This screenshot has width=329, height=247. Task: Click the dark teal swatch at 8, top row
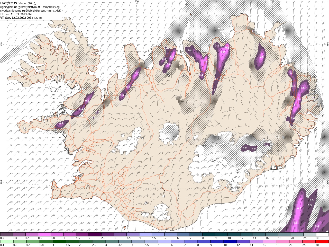click(x=208, y=234)
